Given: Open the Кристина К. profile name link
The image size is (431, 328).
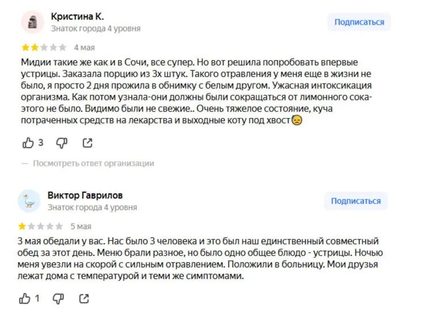Looking at the screenshot, I should coord(78,16).
